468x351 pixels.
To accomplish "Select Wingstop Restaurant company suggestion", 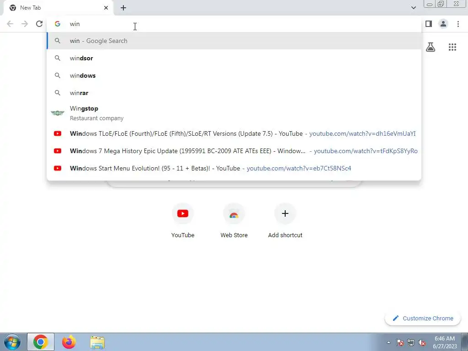I will (234, 113).
